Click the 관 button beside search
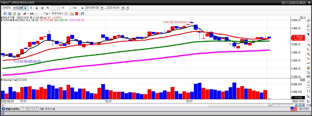This screenshot has width=312, height=116. (21, 8)
